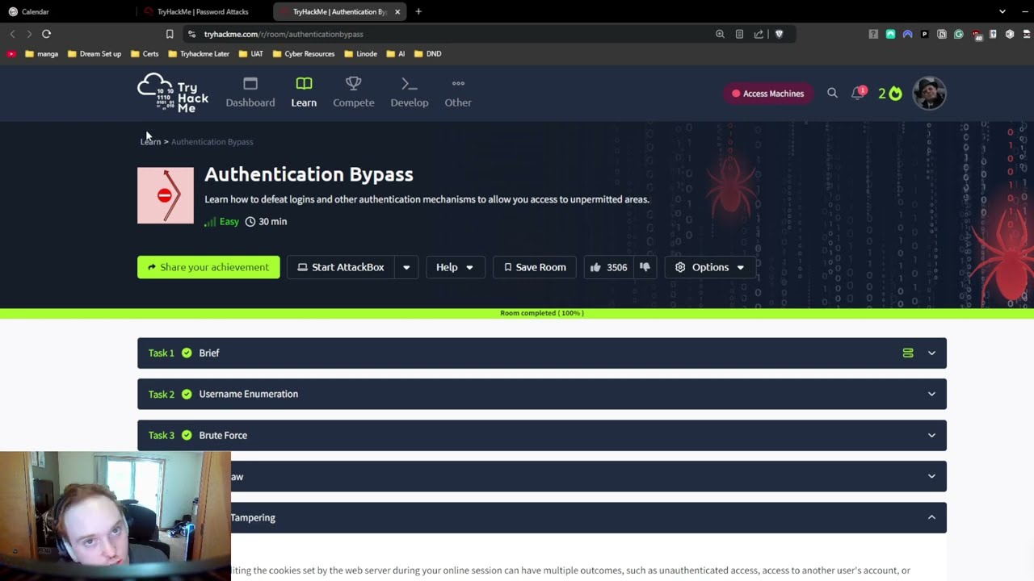Open the Linode bookmark folder
Image resolution: width=1034 pixels, height=581 pixels.
point(360,53)
